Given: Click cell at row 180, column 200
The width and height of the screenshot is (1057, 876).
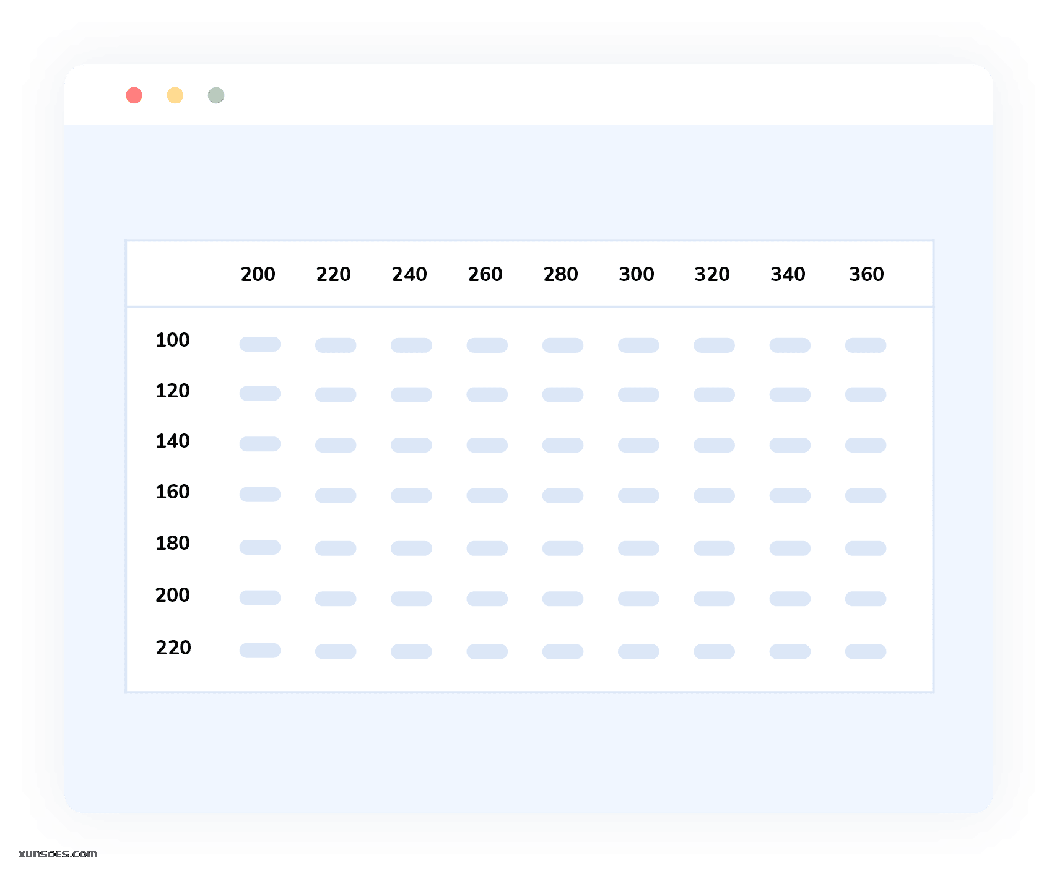Looking at the screenshot, I should tap(260, 547).
